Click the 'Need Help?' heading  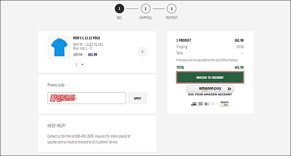pyautogui.click(x=56, y=126)
